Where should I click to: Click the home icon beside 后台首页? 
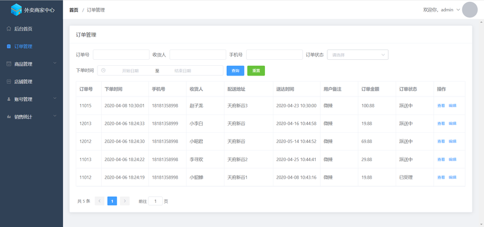pos(8,28)
